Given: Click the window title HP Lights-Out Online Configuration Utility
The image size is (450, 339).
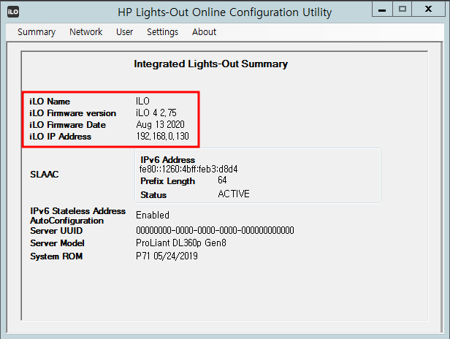Looking at the screenshot, I should 225,12.
